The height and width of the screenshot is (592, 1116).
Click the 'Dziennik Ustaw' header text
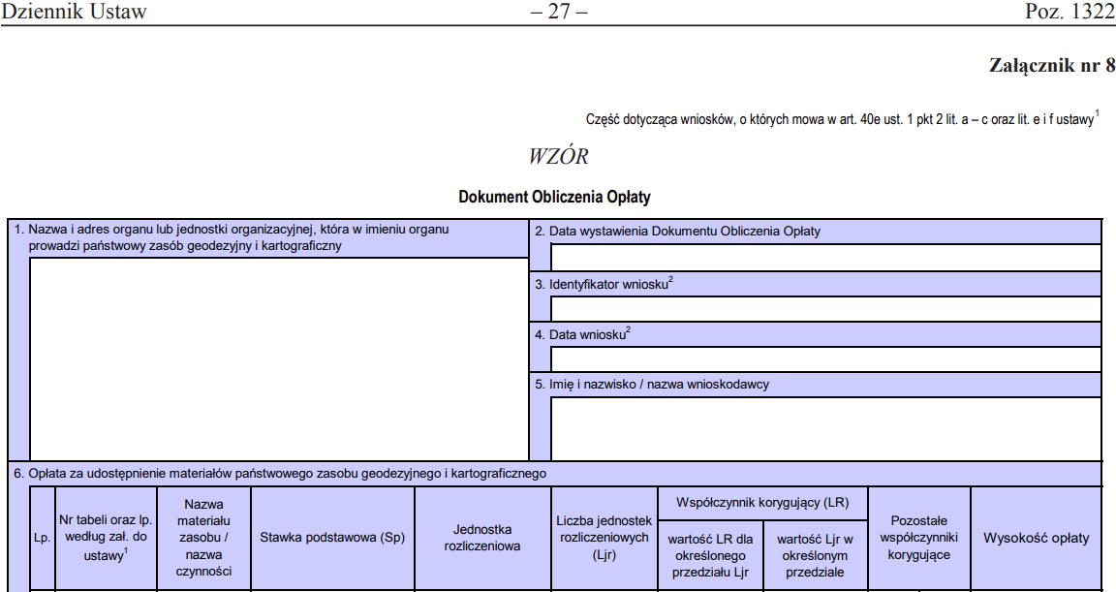75,13
